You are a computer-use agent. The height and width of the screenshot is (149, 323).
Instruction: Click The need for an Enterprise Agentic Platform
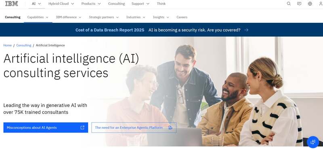(x=134, y=127)
